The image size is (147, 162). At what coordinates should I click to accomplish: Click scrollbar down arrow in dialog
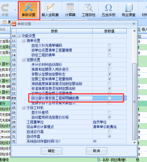pos(134,143)
